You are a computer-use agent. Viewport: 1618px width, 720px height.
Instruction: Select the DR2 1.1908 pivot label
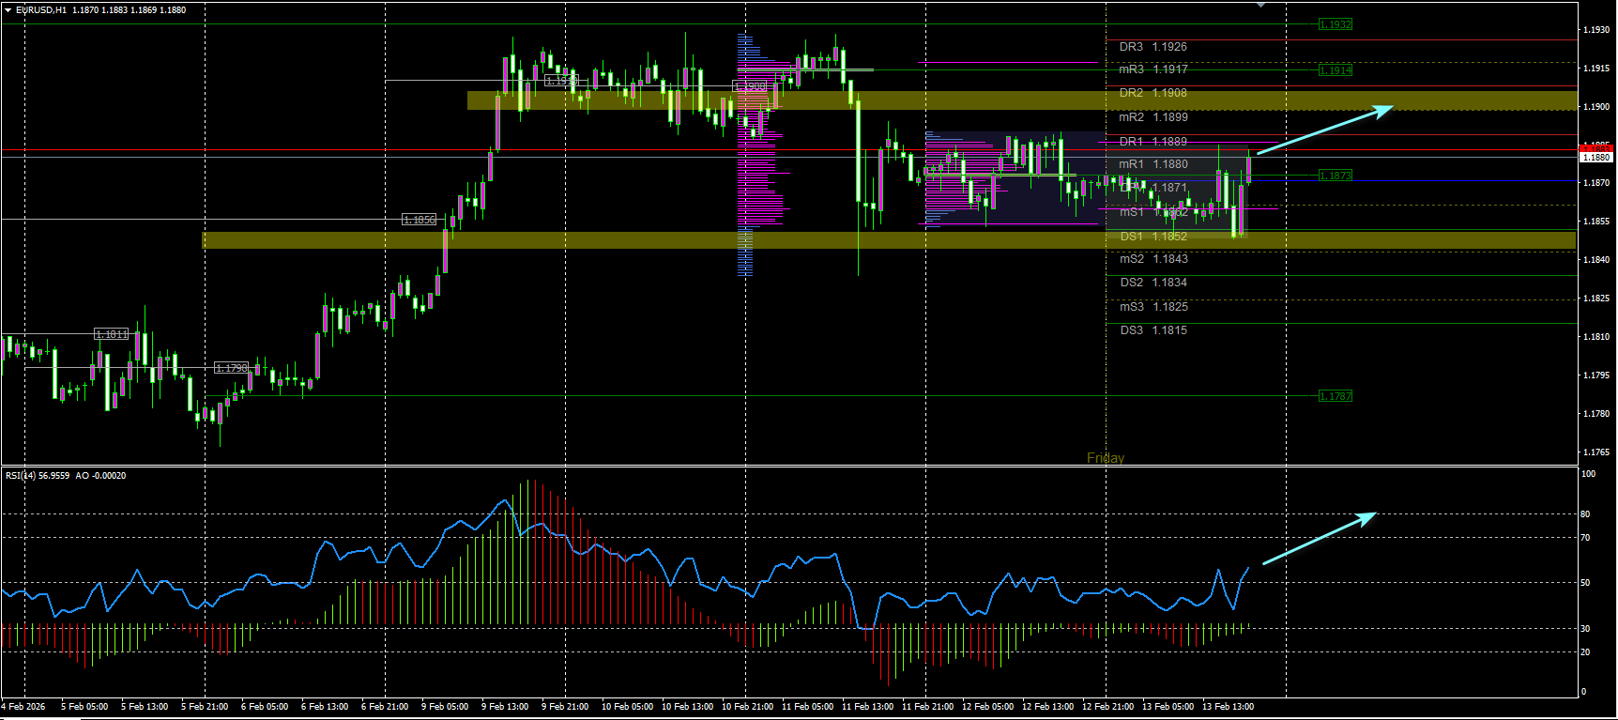pyautogui.click(x=1153, y=93)
